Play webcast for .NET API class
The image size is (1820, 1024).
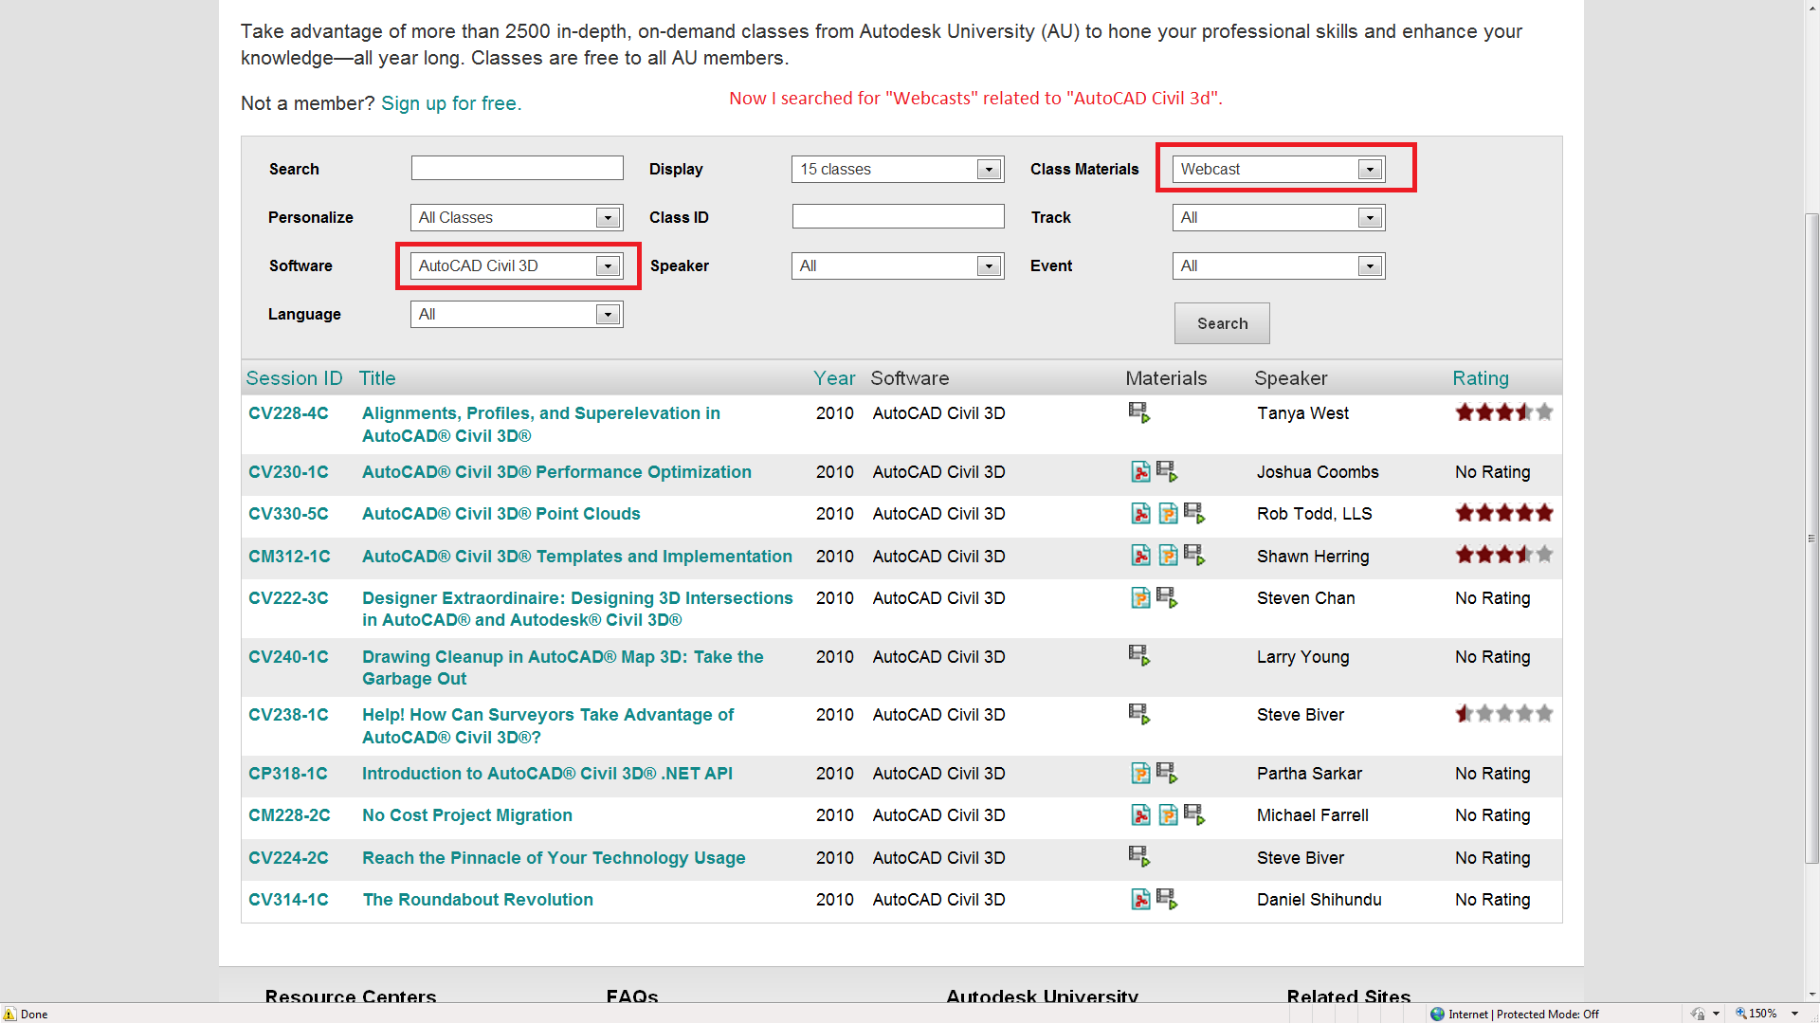tap(1167, 773)
